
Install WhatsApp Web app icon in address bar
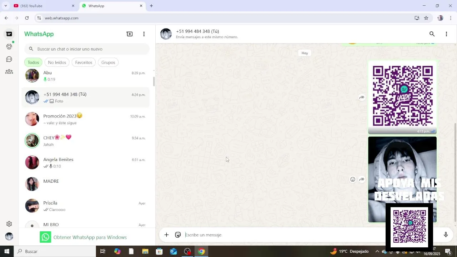click(x=417, y=18)
